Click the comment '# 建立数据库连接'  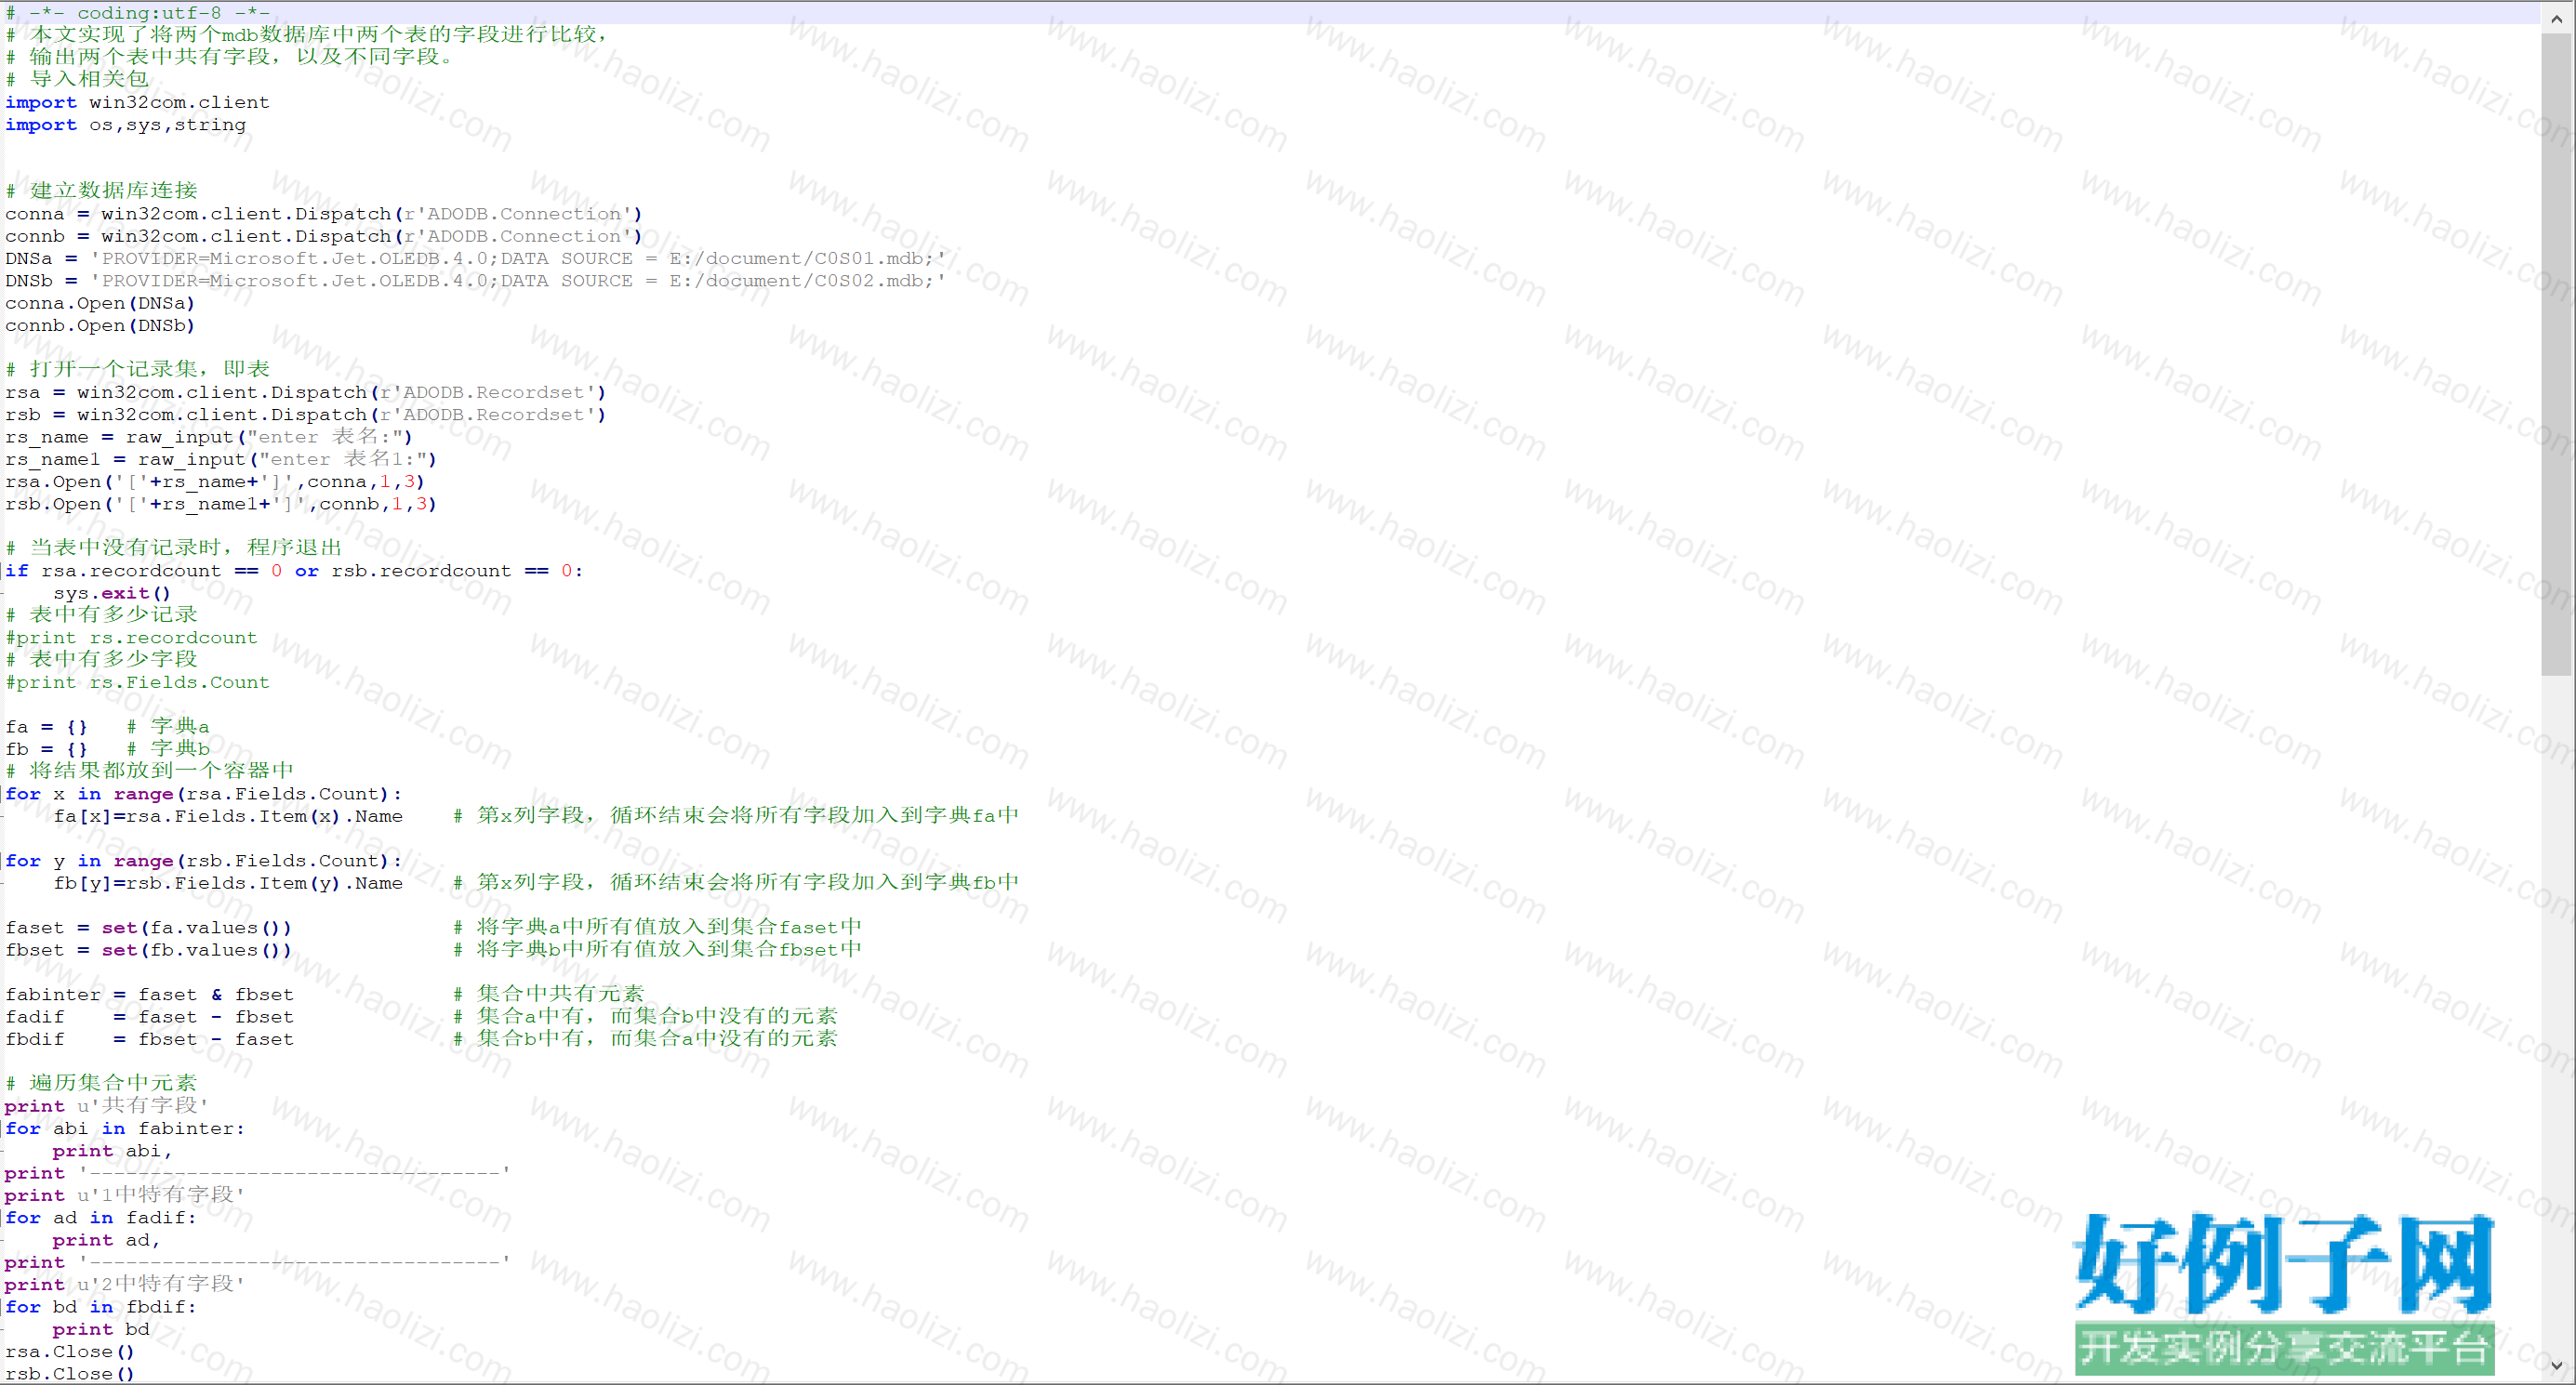pyautogui.click(x=102, y=190)
